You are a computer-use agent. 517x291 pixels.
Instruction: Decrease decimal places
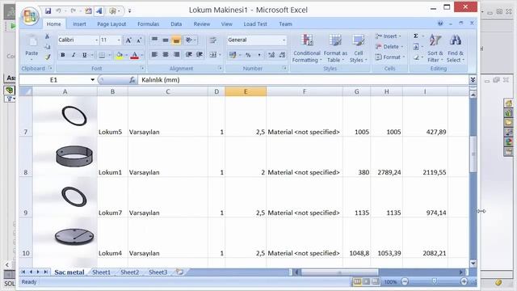coord(282,55)
